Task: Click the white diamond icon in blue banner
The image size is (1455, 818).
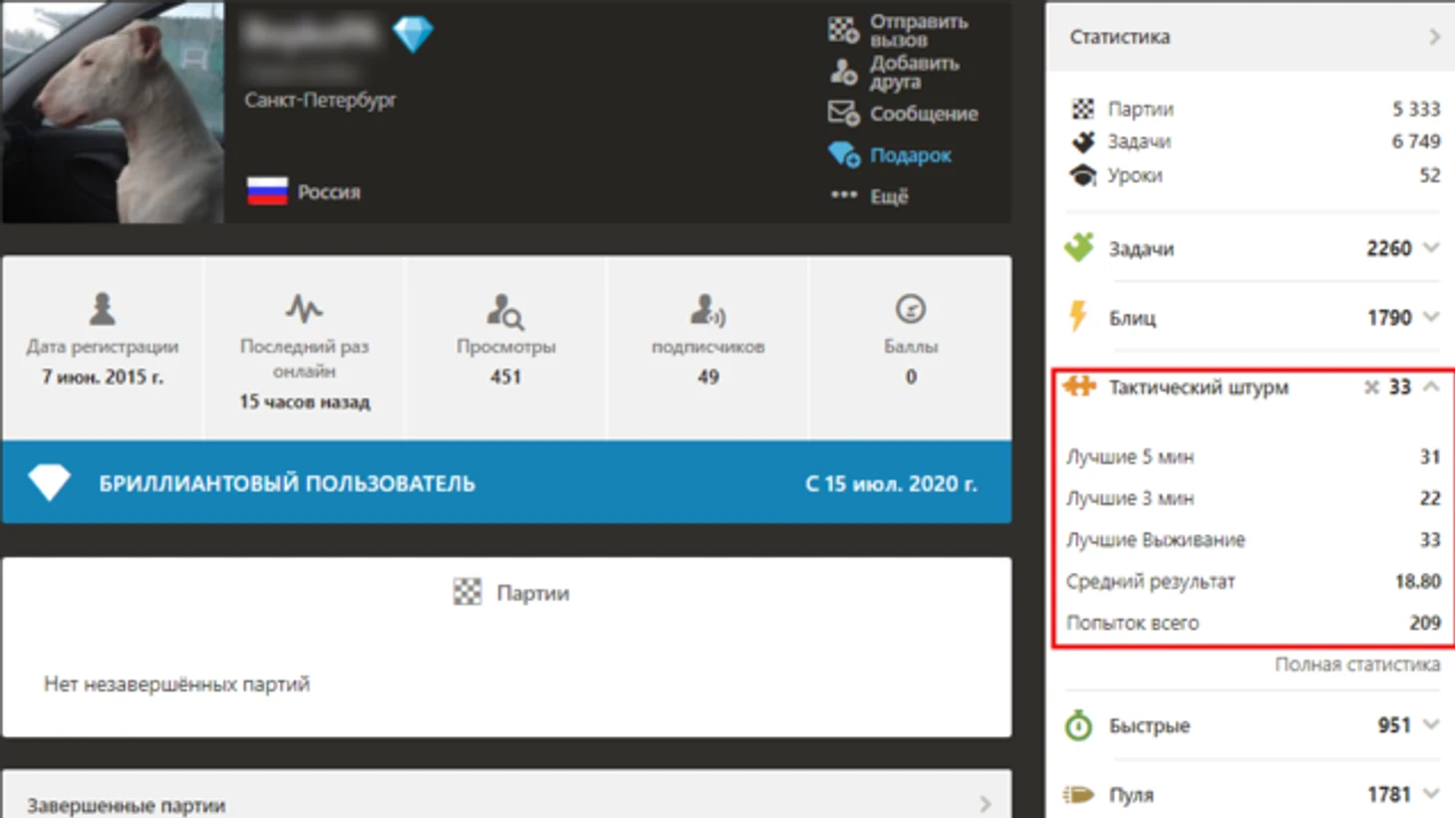Action: pyautogui.click(x=49, y=482)
